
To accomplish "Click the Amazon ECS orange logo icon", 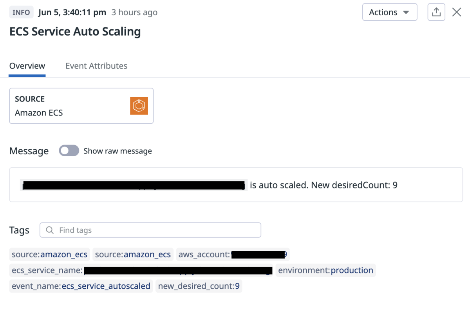I will [139, 106].
